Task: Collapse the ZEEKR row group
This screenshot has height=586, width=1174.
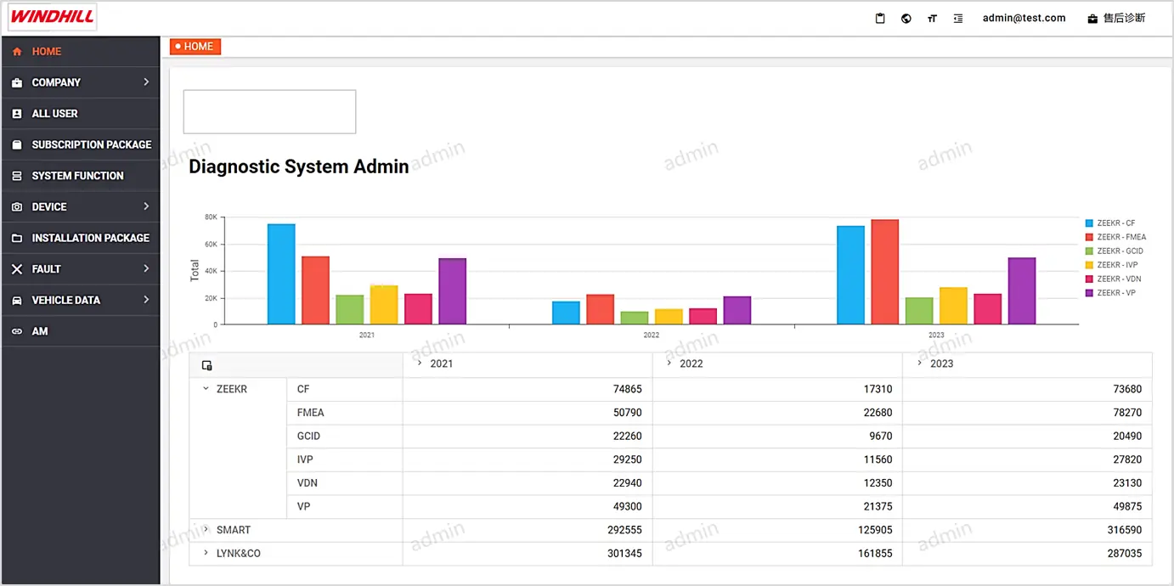Action: coord(206,389)
